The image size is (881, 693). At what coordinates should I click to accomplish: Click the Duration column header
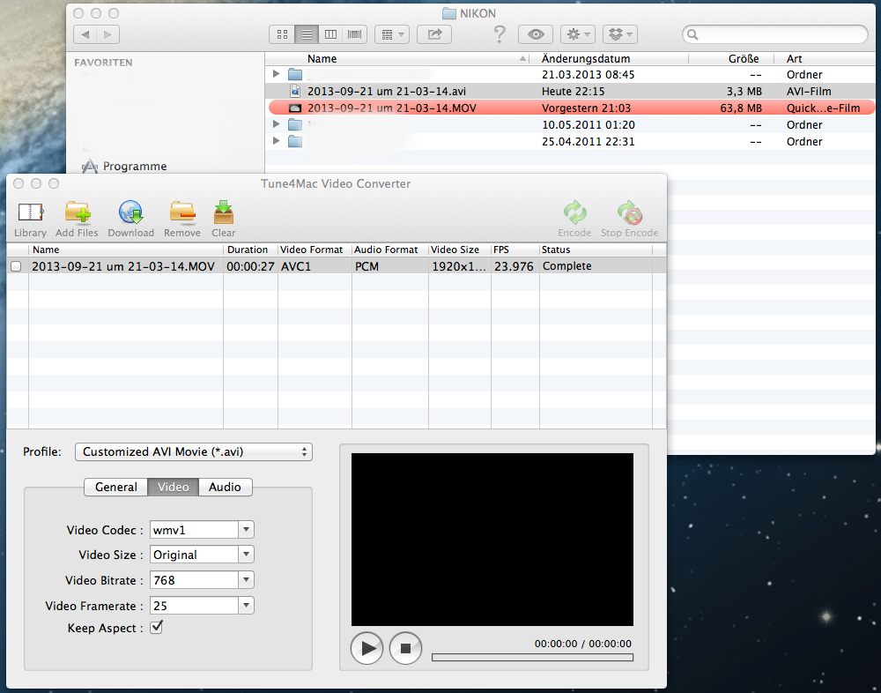click(x=250, y=250)
